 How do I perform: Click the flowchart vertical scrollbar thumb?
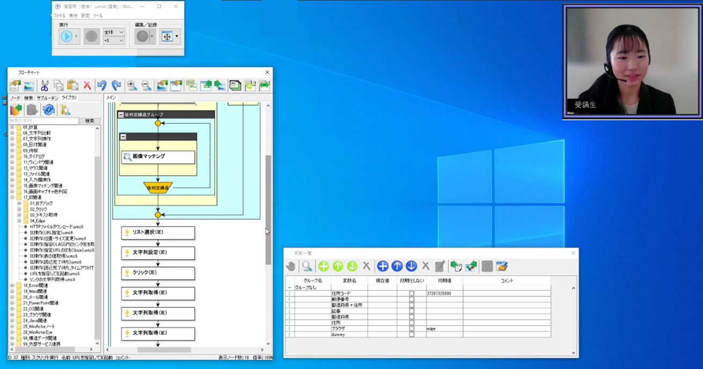coord(268,209)
